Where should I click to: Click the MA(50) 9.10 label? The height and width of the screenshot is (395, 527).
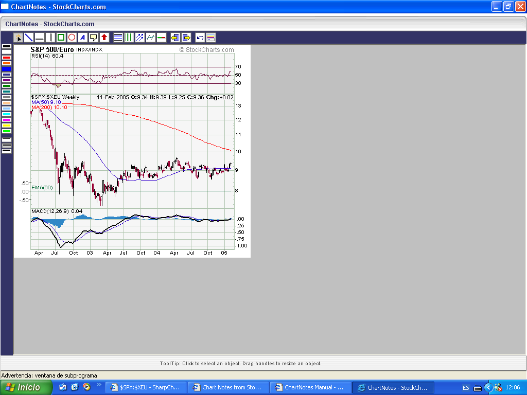[46, 102]
